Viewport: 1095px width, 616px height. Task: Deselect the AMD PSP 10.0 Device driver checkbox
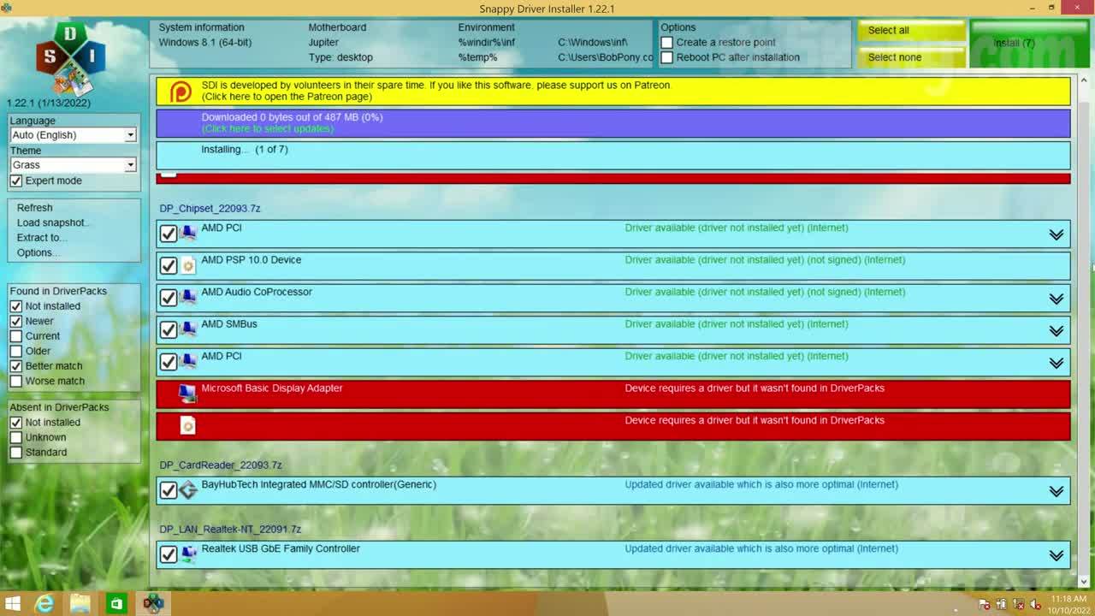(169, 265)
